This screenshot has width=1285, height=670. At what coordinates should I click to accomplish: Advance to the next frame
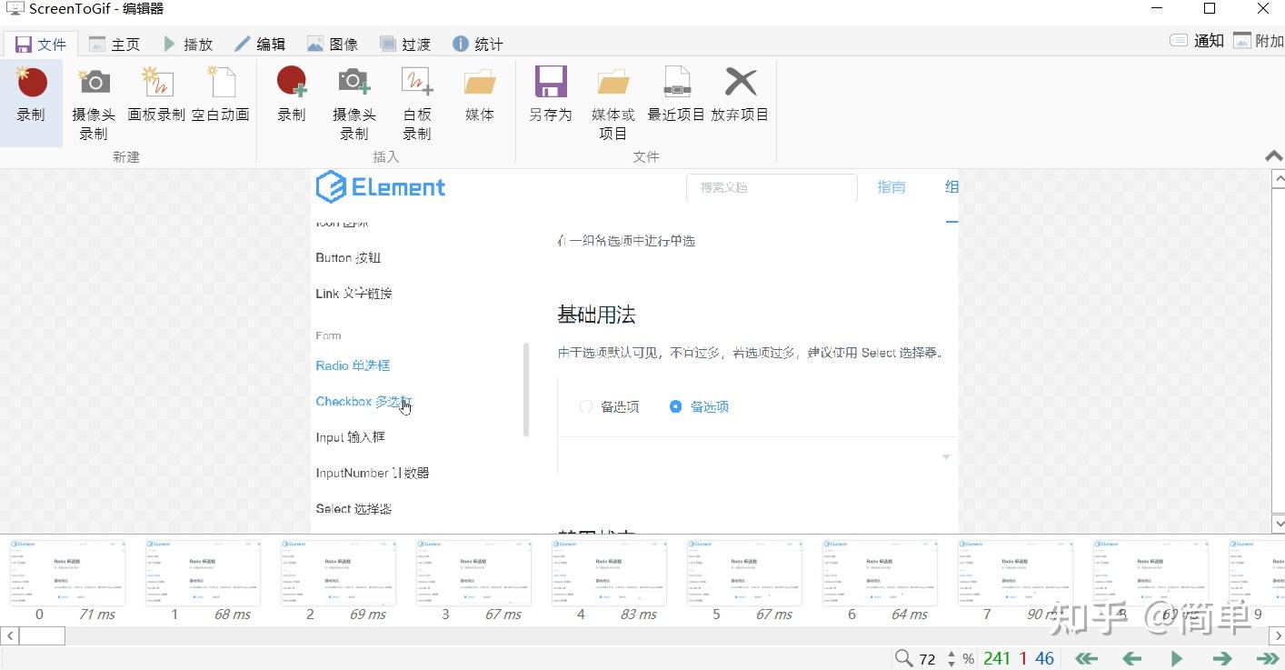(1222, 658)
